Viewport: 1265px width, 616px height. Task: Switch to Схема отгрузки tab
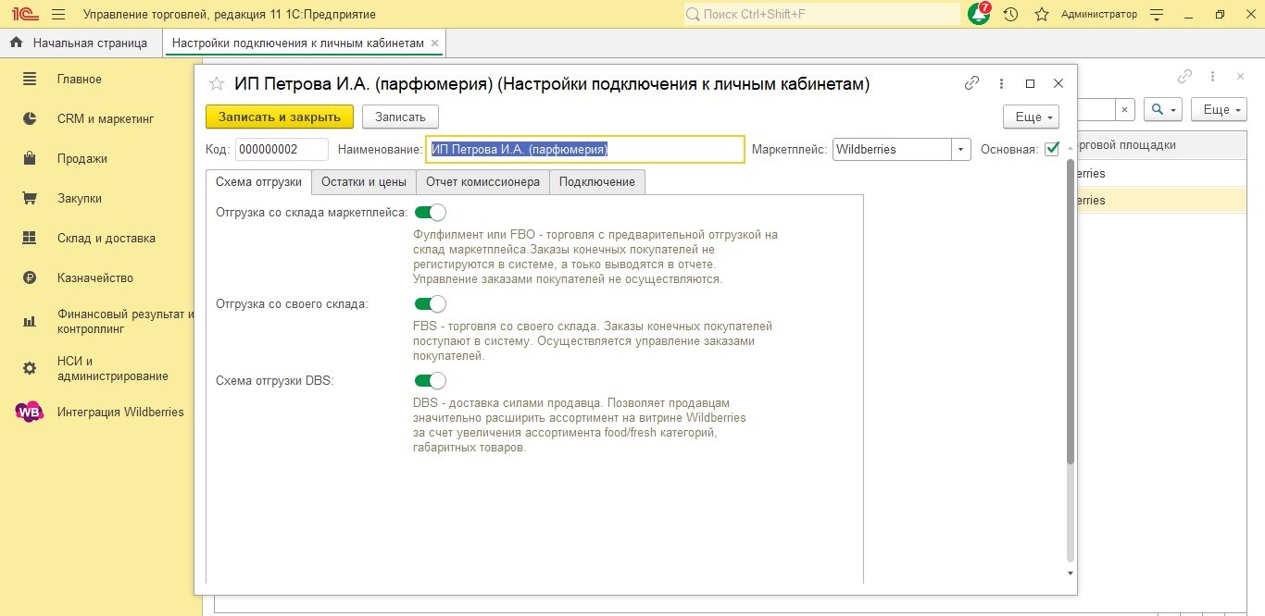pyautogui.click(x=258, y=182)
